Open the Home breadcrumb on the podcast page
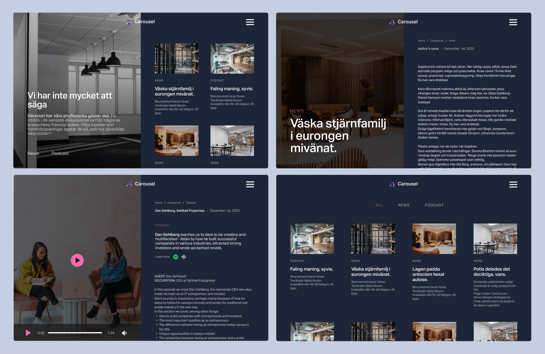The width and height of the screenshot is (545, 354). (158, 202)
